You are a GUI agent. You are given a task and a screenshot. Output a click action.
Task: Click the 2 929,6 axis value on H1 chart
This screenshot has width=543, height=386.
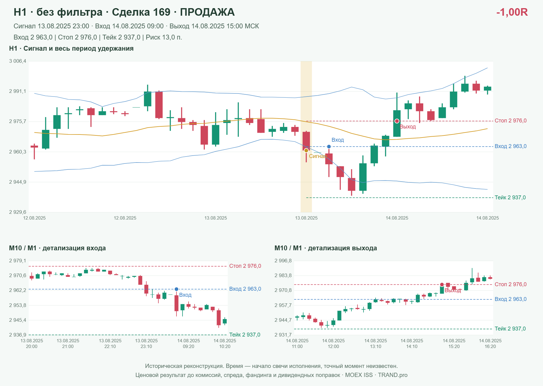(17, 212)
